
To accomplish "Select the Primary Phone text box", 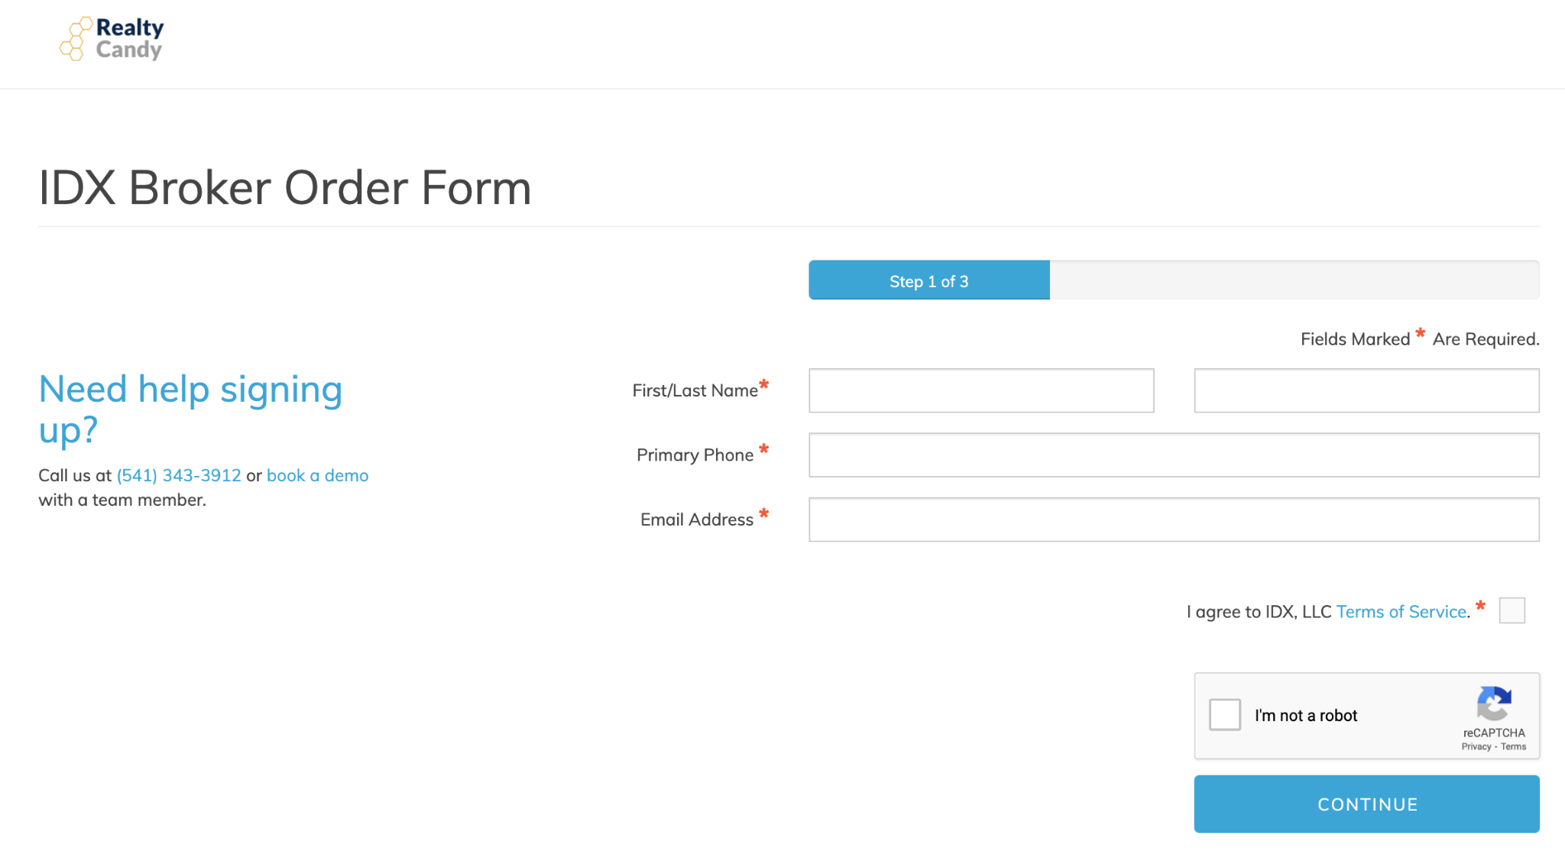I will click(1174, 455).
